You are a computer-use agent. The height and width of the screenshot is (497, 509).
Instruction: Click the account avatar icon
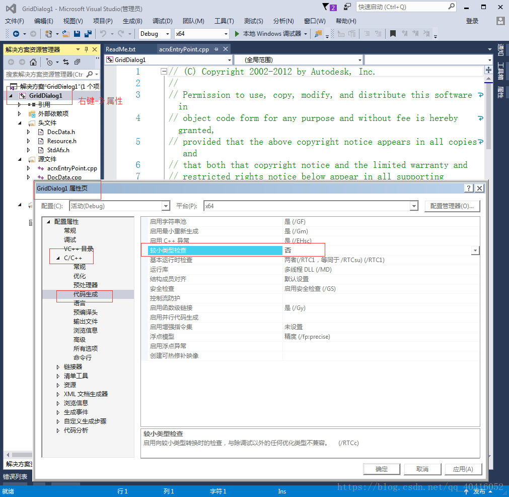click(x=500, y=21)
